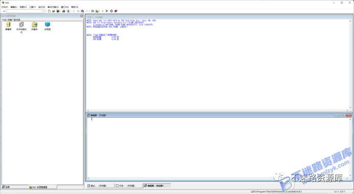Open the File Shortcuts icon in Explorer
The height and width of the screenshot is (194, 354).
[21, 28]
